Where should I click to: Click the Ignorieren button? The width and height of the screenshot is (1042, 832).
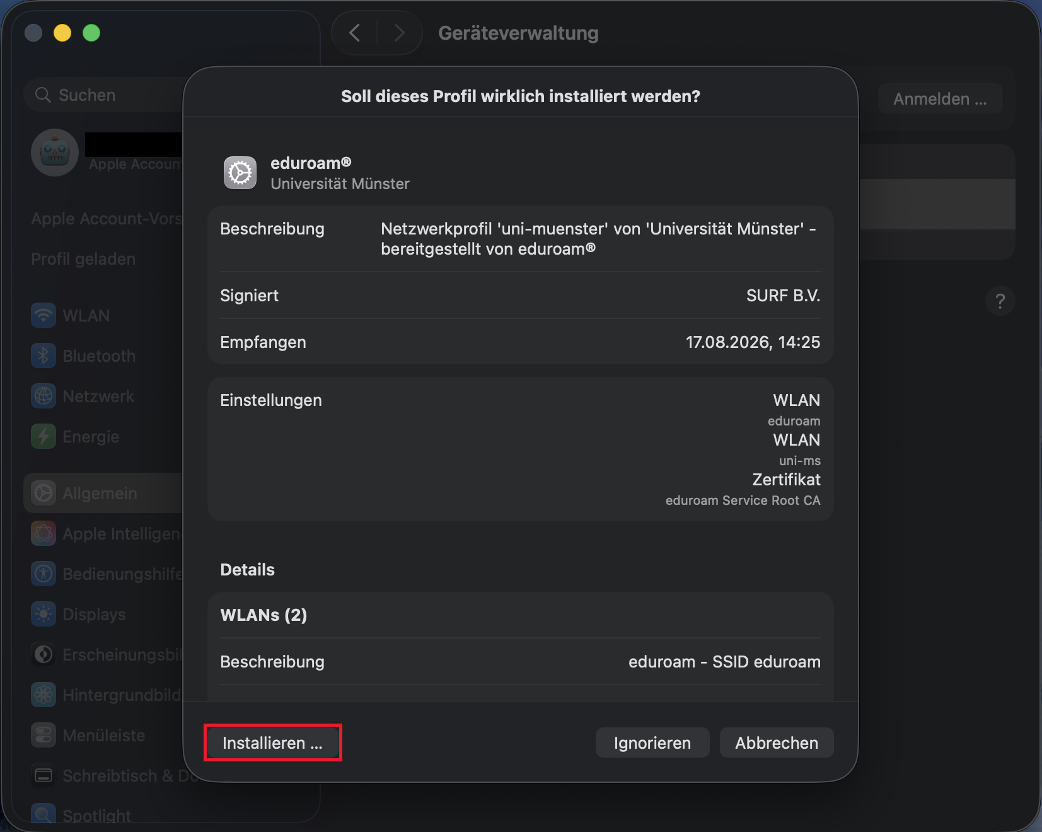point(652,743)
